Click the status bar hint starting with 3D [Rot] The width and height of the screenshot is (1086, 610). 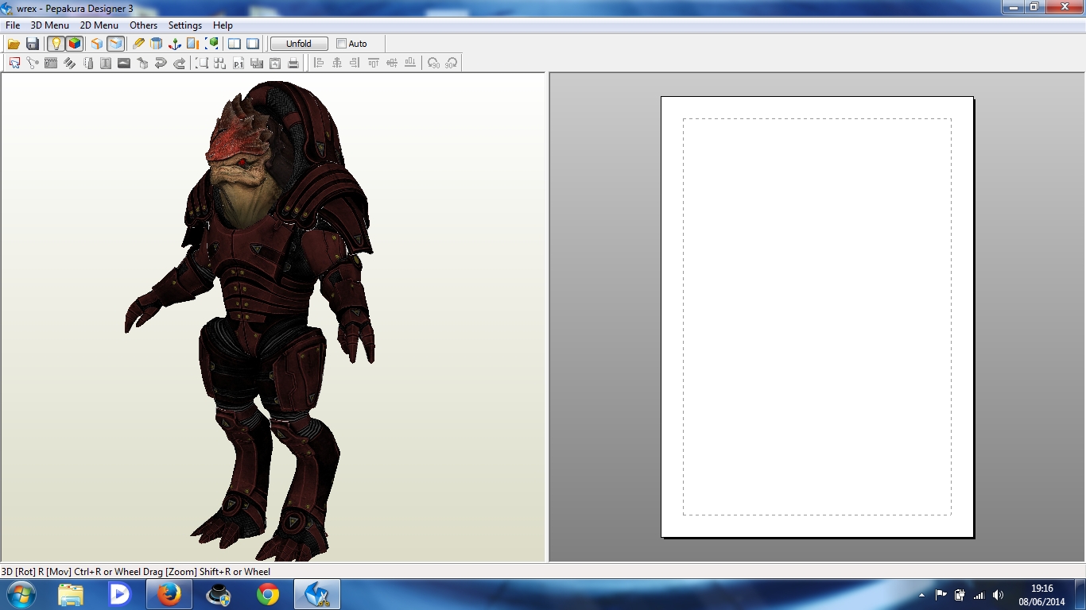[x=136, y=572]
